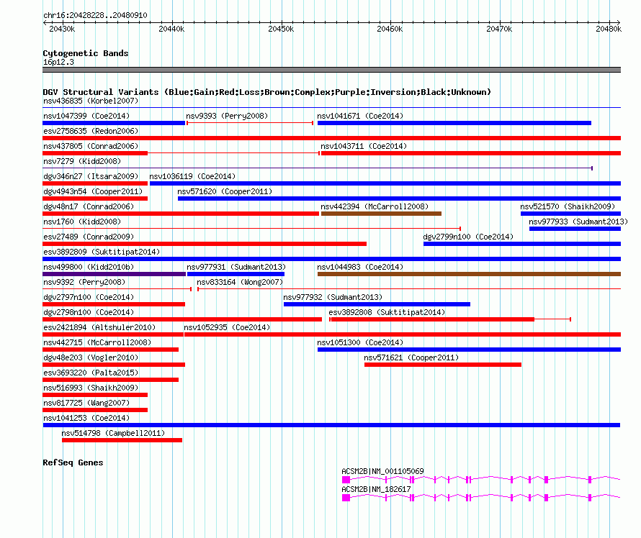Click the nsv9392 (Perry2008) variant label
Viewport: 641px width, 538px height.
point(84,282)
